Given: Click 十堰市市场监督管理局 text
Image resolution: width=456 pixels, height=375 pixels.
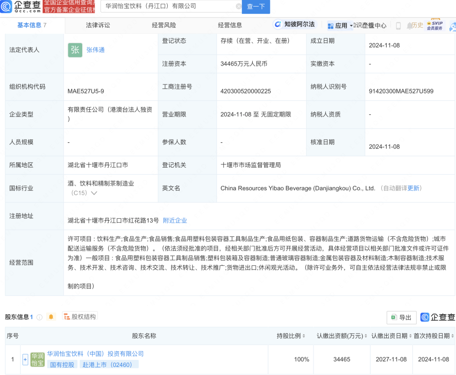Looking at the screenshot, I should coord(251,165).
